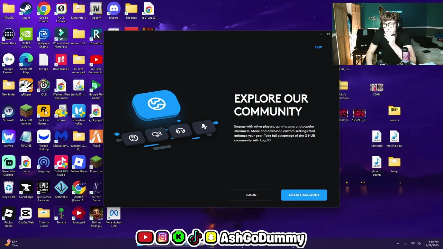The image size is (443, 249).
Task: Open the CurseForge desktop shortcut
Action: click(x=26, y=190)
